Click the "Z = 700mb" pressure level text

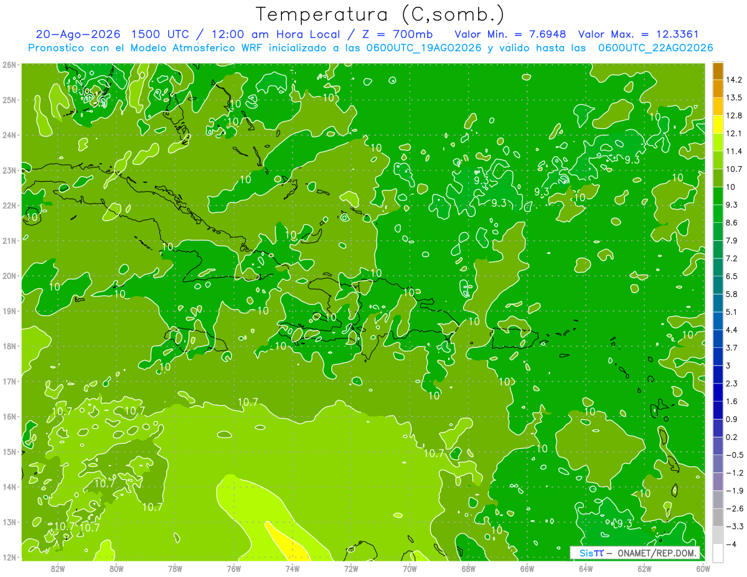(396, 34)
